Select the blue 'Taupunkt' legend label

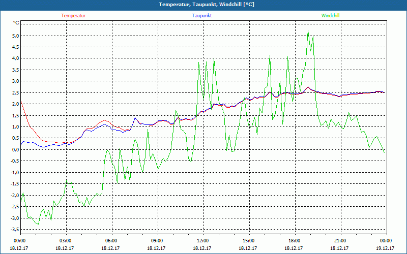(x=202, y=16)
